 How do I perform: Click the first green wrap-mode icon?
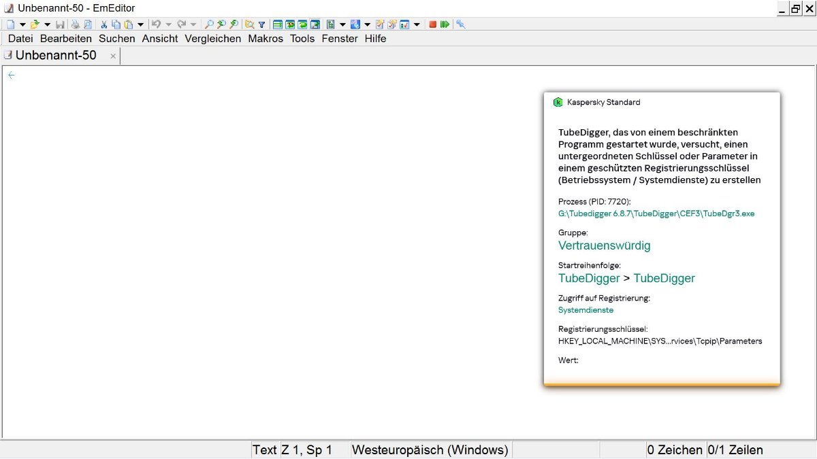coord(278,24)
